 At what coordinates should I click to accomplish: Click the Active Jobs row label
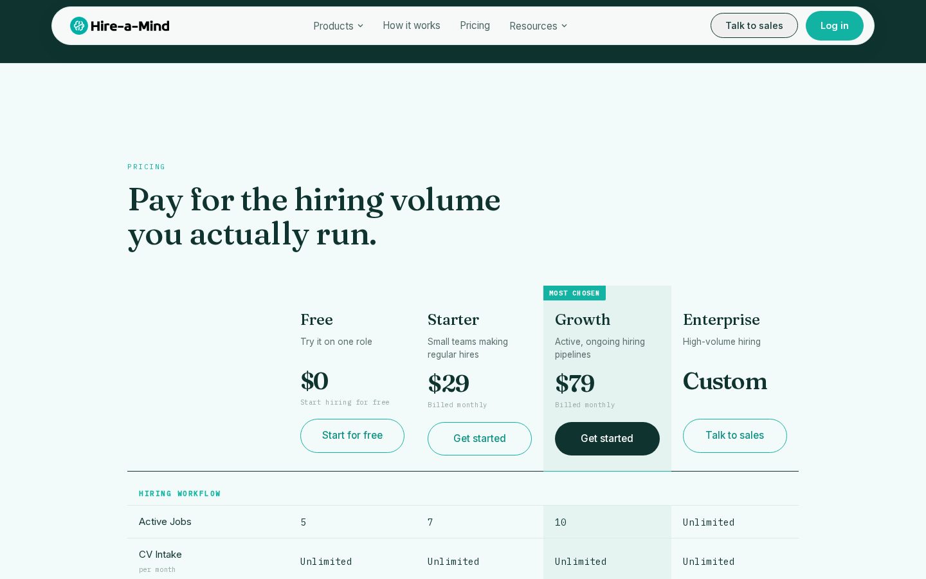click(165, 522)
